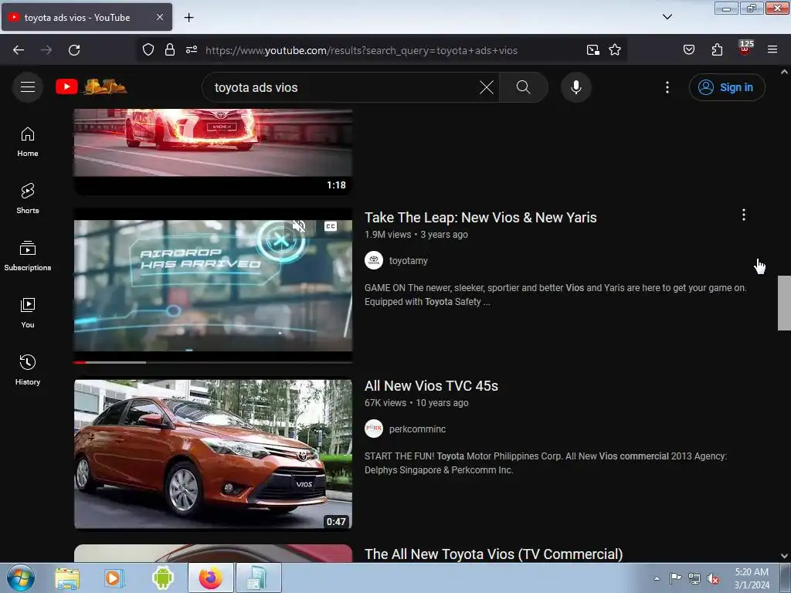Open YouTube settings three-dot menu
The height and width of the screenshot is (593, 791).
[667, 87]
